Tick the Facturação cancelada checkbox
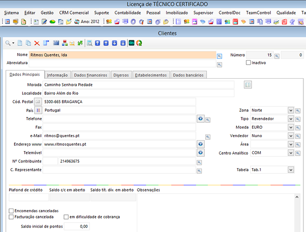The width and height of the screenshot is (306, 232). coord(11,217)
